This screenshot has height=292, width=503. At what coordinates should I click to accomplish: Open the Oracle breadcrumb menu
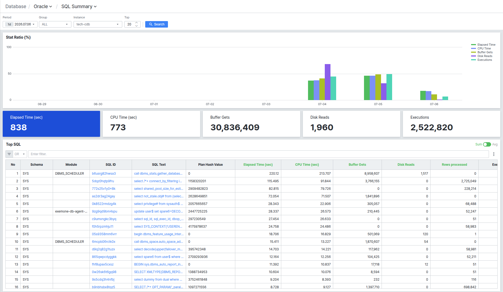pos(43,6)
